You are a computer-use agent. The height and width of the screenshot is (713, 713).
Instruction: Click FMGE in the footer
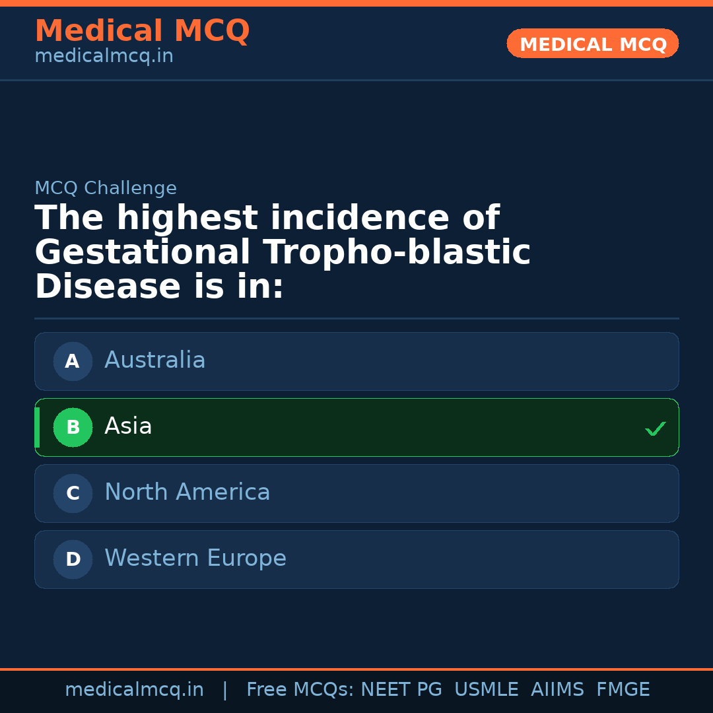[x=623, y=690]
